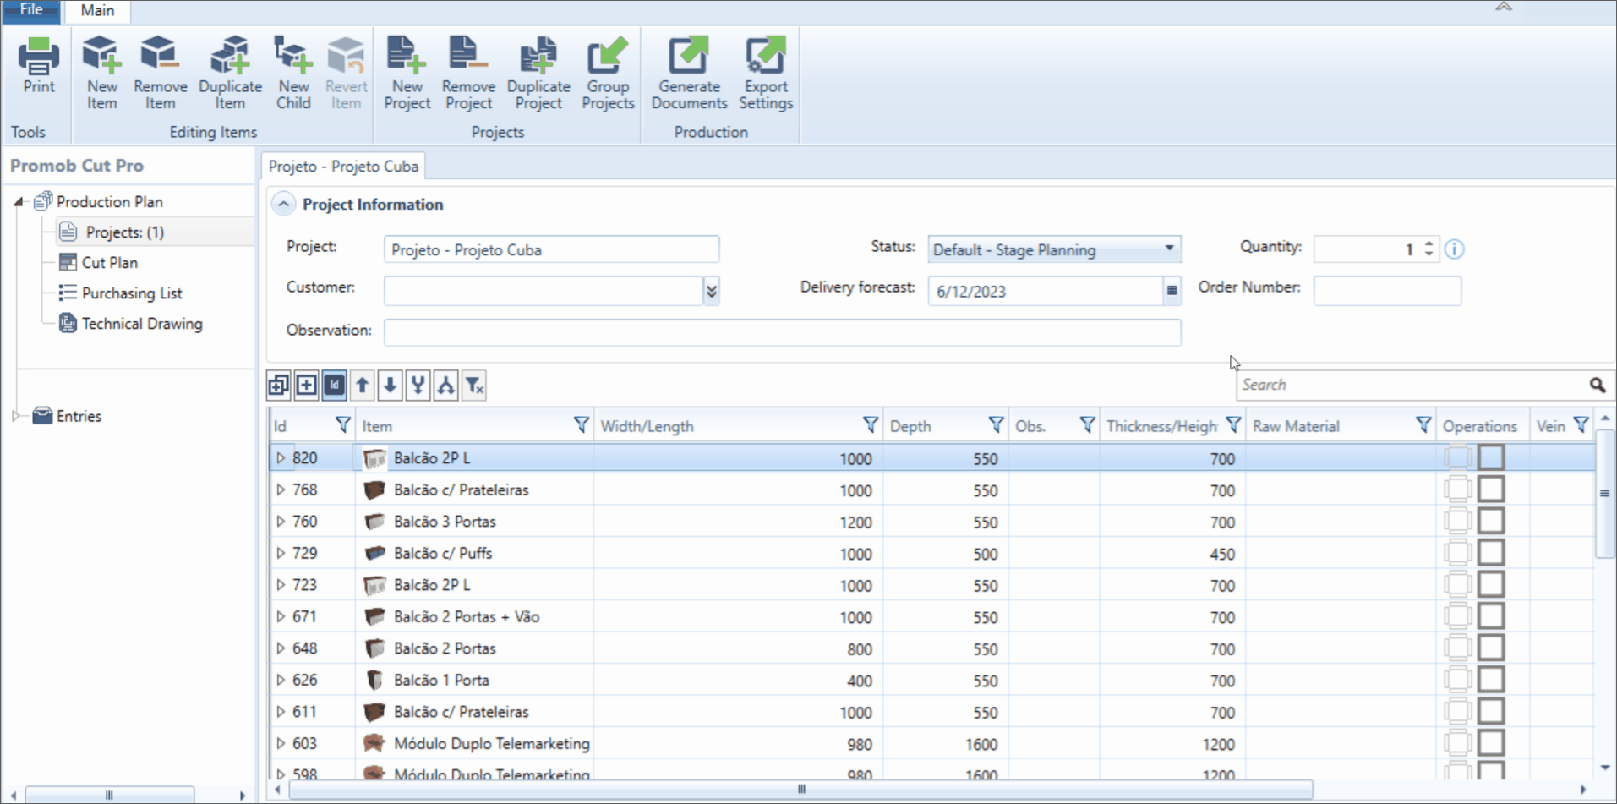Image resolution: width=1617 pixels, height=804 pixels.
Task: Open Purchasing List in sidebar
Action: 132,293
